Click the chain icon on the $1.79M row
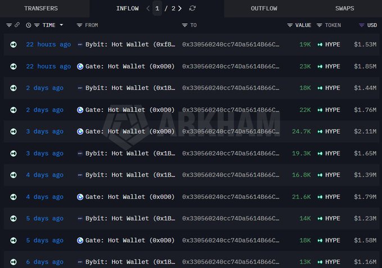Viewport: 382px width, 268px height. [13, 197]
